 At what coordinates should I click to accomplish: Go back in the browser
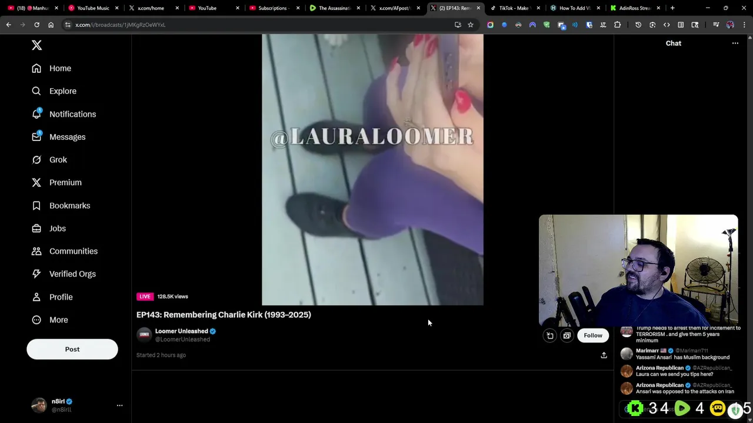(8, 25)
